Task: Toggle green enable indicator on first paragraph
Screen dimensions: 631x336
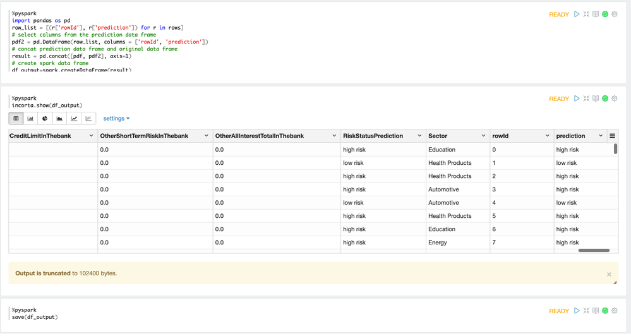Action: pyautogui.click(x=605, y=14)
